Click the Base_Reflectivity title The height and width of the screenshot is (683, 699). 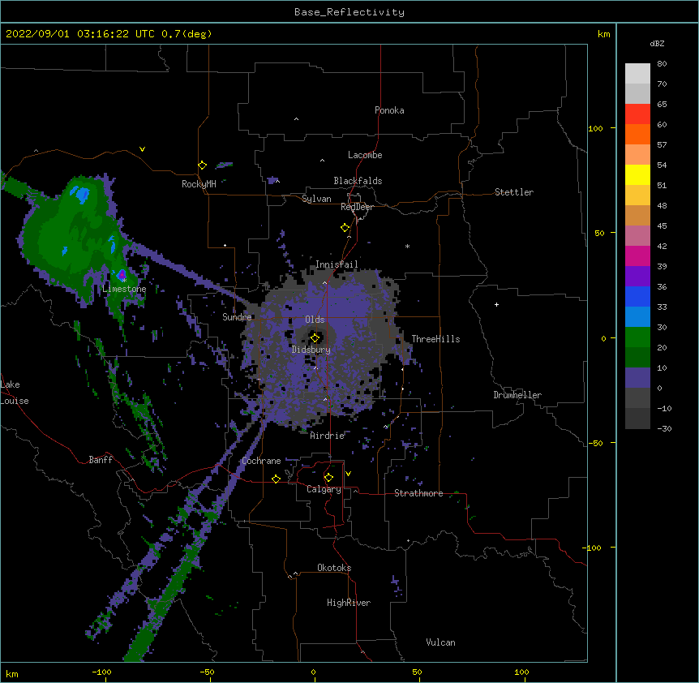coord(349,12)
